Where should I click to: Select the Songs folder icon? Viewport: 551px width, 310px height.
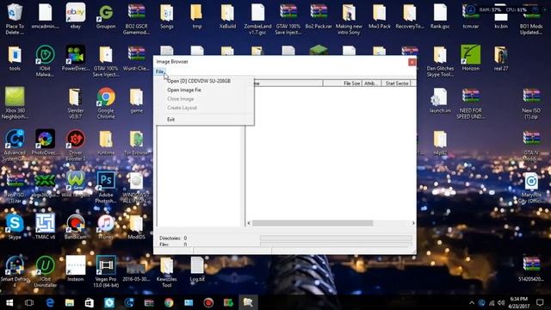click(166, 15)
